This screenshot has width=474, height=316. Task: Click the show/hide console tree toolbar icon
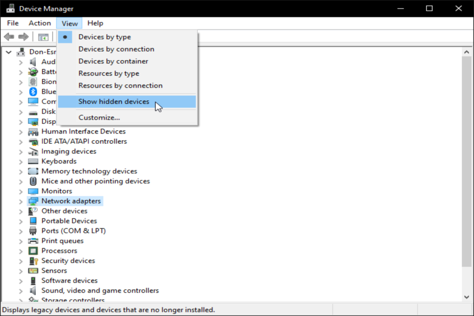pyautogui.click(x=43, y=37)
